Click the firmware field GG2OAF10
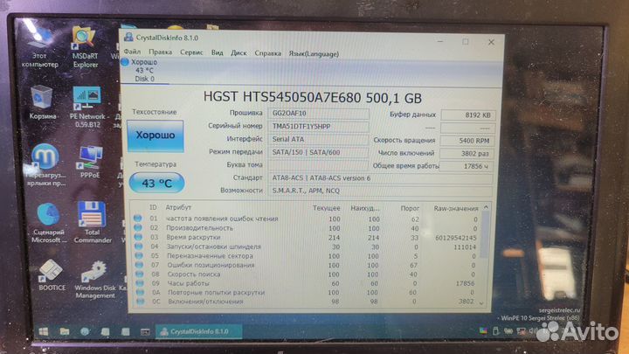The image size is (629, 354). click(318, 114)
